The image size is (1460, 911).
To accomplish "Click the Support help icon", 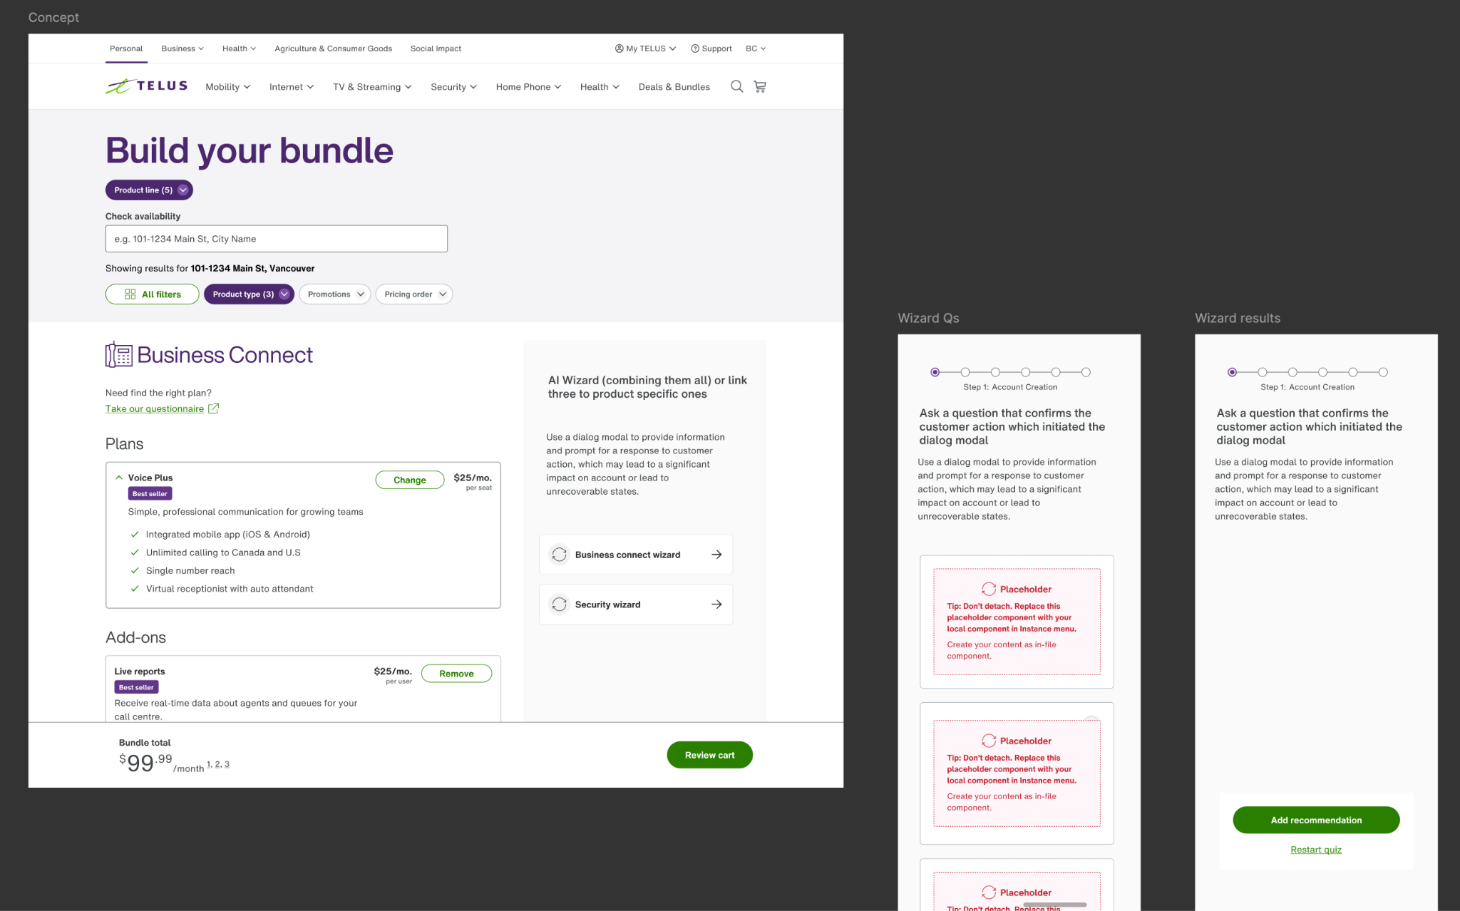I will 694,48.
